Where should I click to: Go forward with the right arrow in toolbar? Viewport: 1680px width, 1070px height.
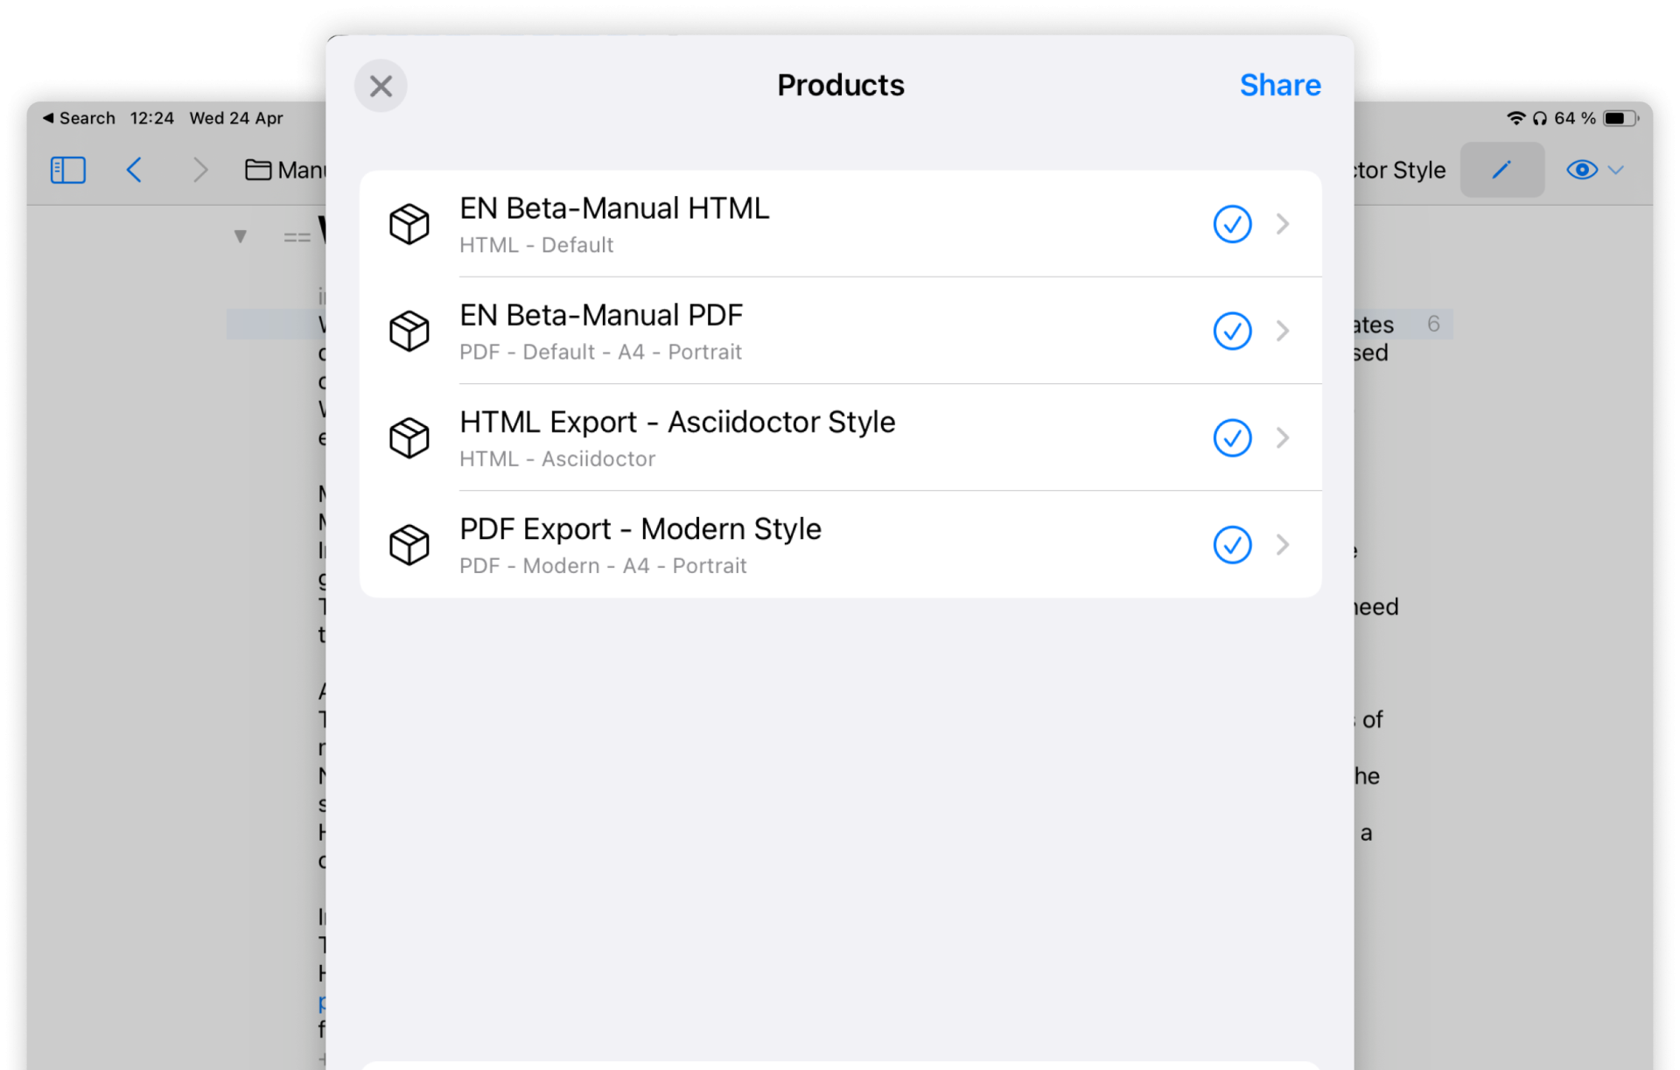pos(200,170)
